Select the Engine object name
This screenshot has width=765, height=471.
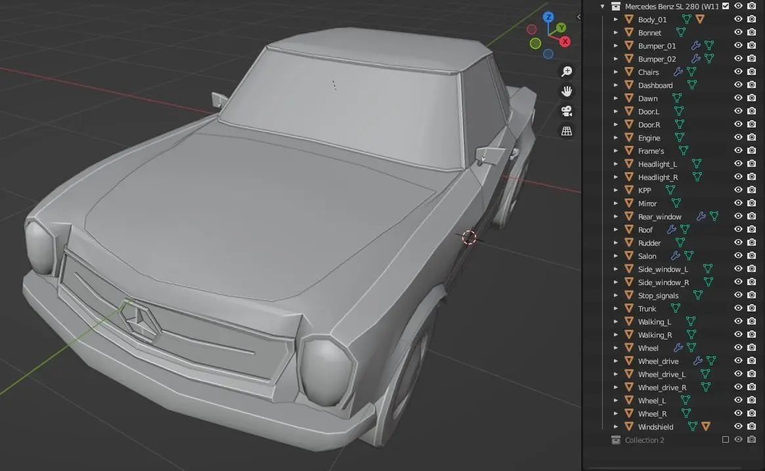(649, 138)
